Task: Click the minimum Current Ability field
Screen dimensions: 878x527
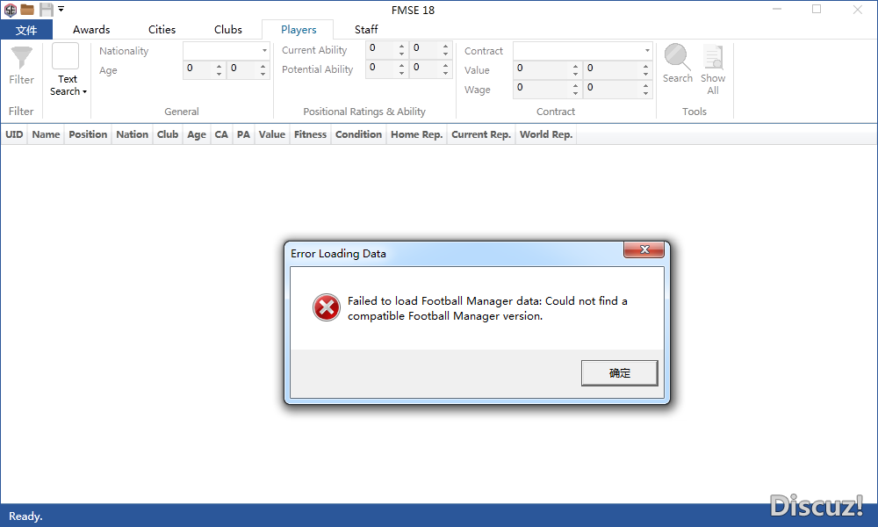Action: [381, 48]
